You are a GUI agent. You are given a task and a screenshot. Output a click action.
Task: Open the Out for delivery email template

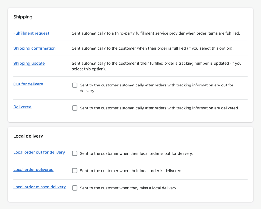tap(28, 84)
